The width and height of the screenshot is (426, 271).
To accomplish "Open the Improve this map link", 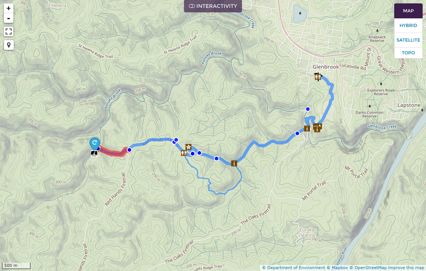I will tap(406, 268).
